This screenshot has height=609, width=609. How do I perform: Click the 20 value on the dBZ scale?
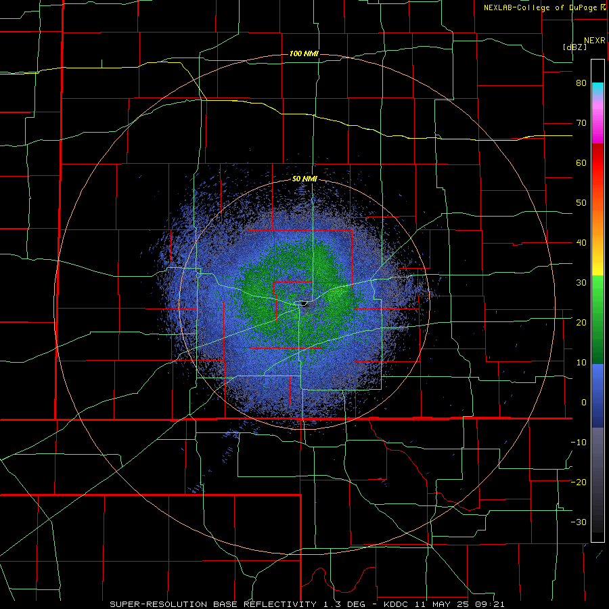point(581,323)
